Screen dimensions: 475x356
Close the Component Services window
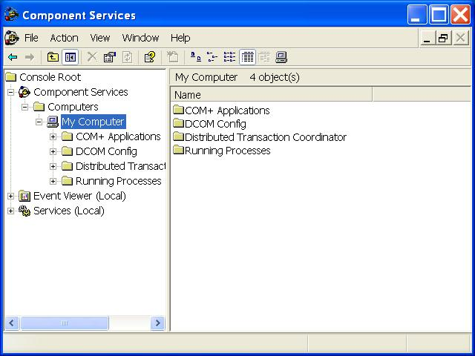point(460,14)
